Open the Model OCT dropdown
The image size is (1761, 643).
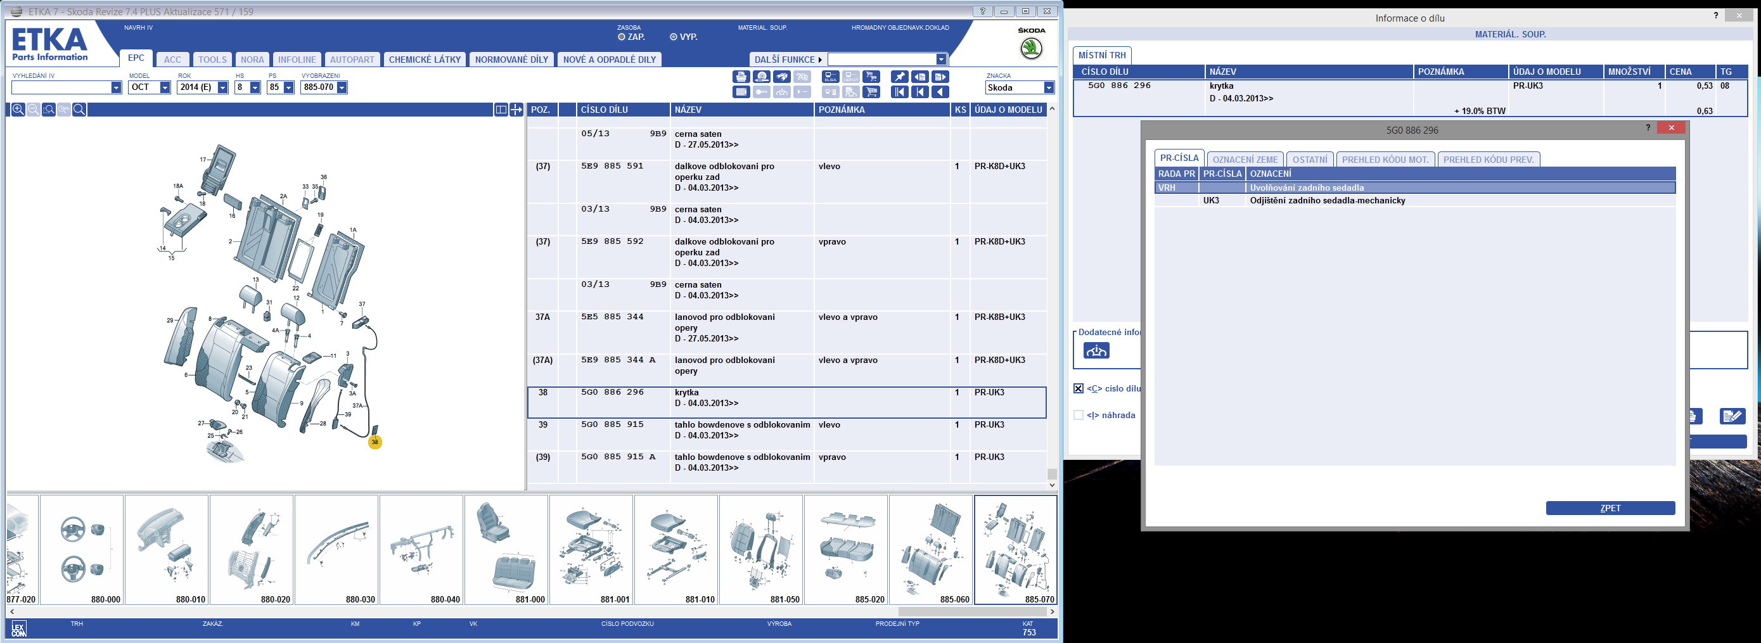(165, 87)
